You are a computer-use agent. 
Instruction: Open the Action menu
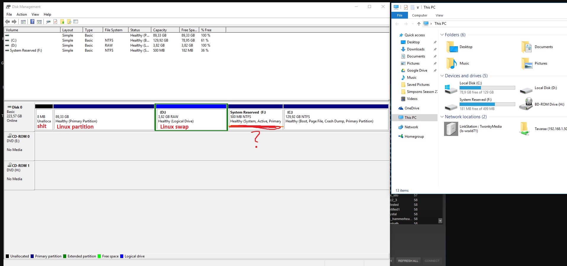22,14
